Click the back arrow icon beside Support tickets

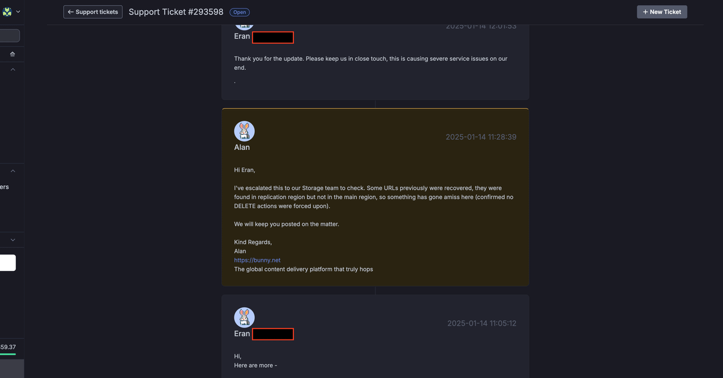click(x=70, y=12)
